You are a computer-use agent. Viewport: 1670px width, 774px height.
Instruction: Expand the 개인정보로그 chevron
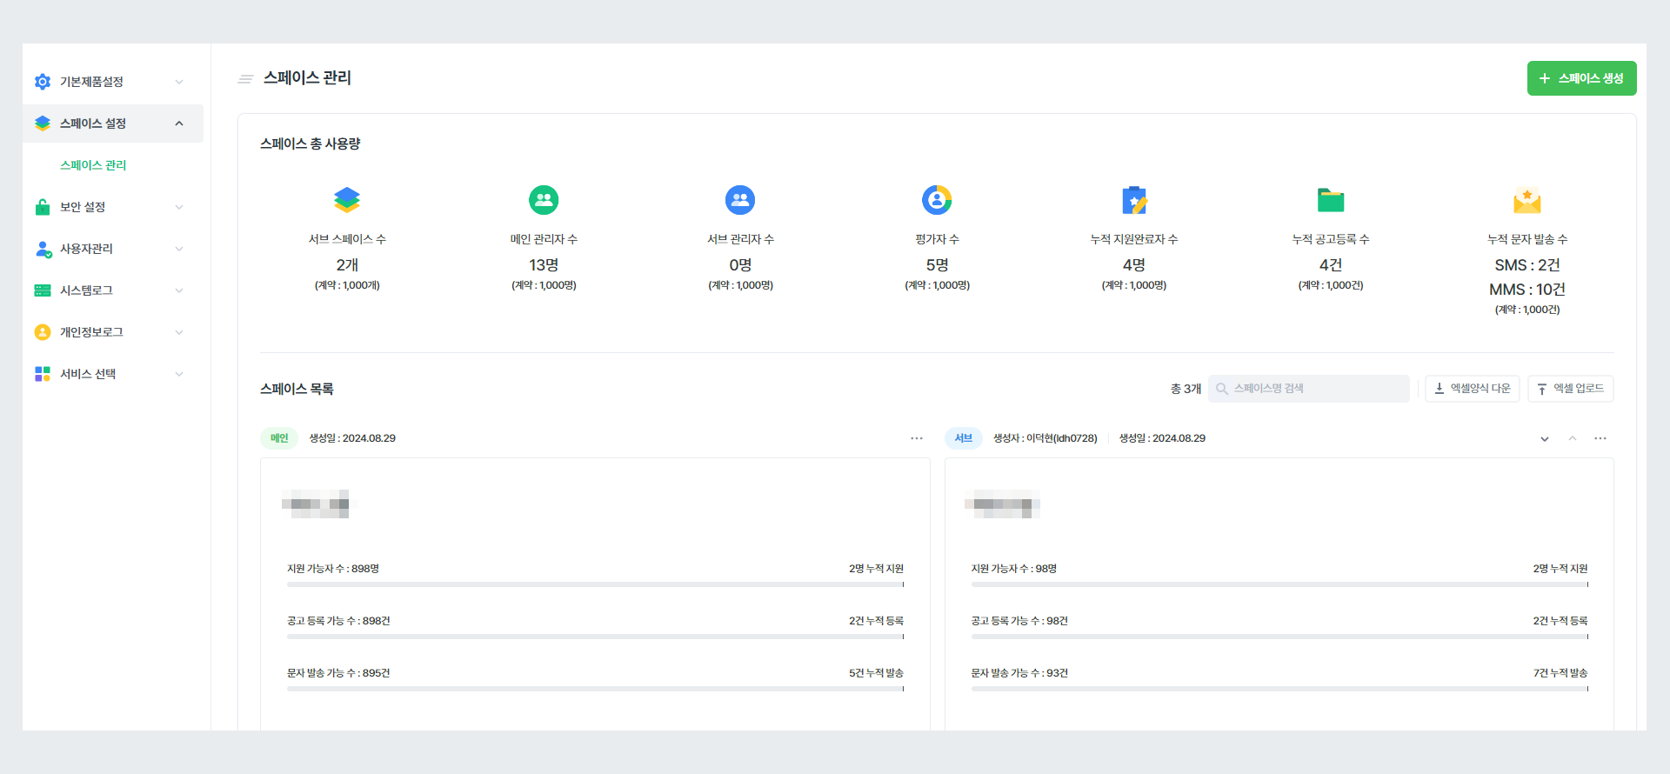[179, 332]
